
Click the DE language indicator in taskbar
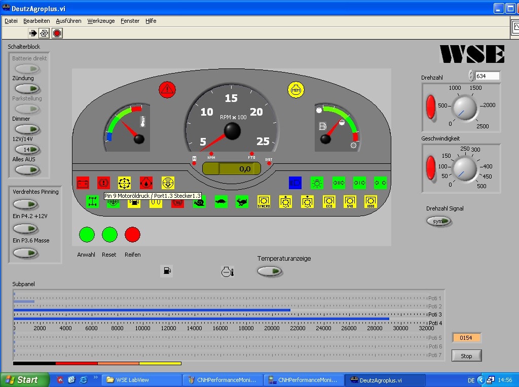[471, 380]
